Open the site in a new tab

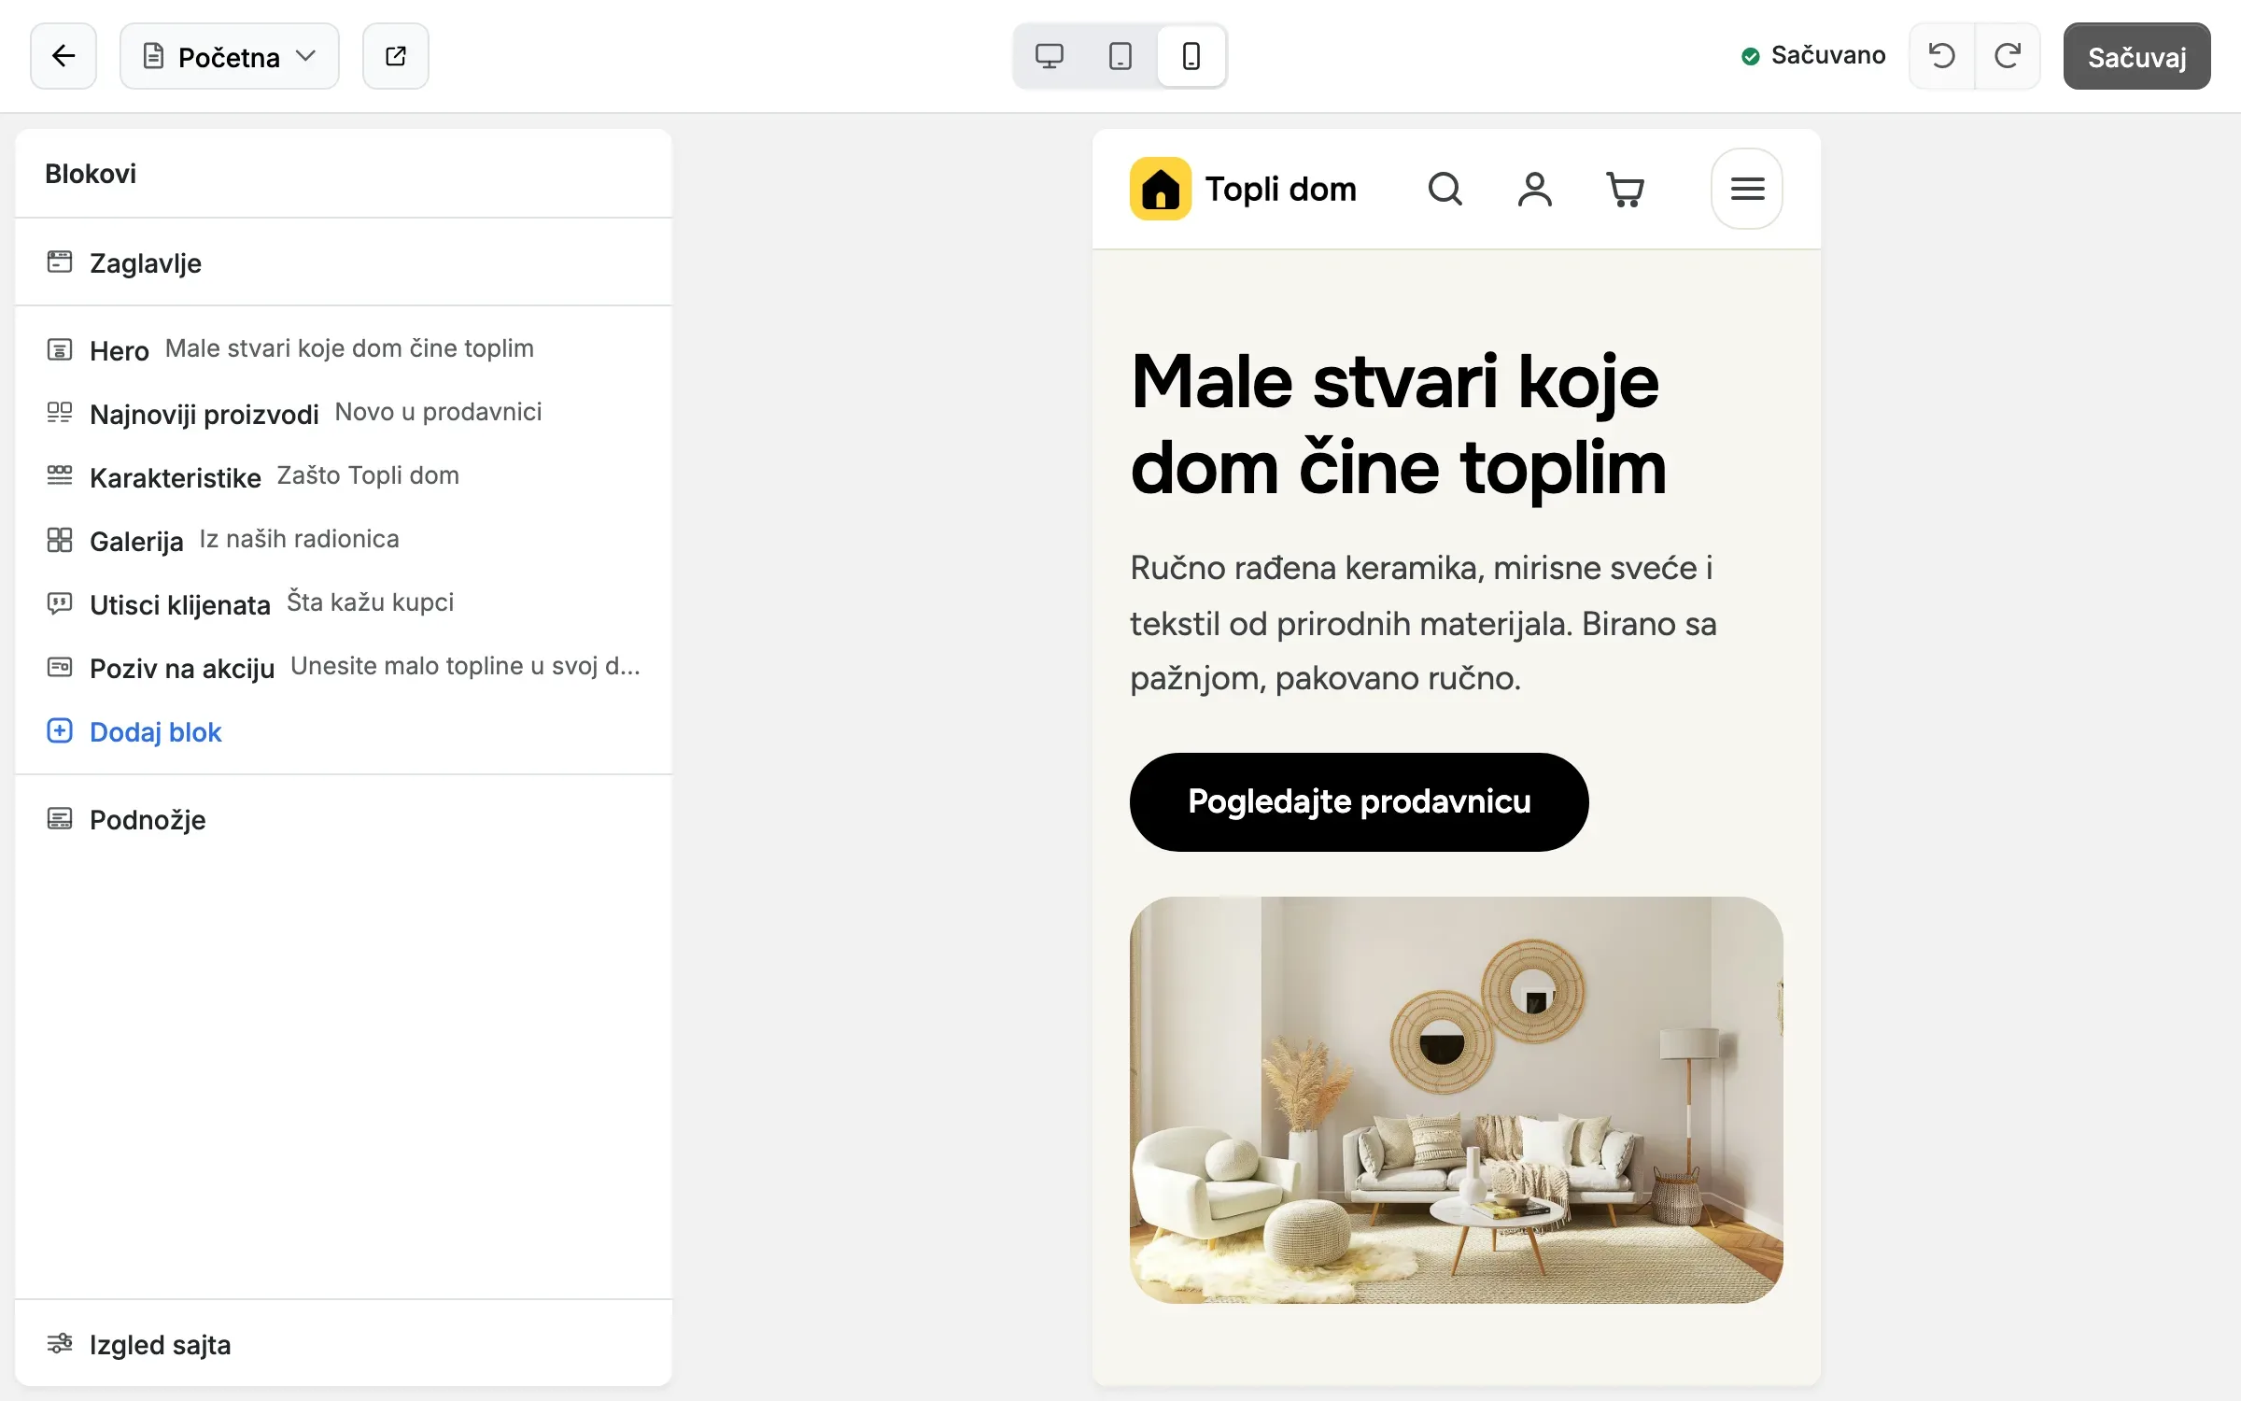[396, 56]
